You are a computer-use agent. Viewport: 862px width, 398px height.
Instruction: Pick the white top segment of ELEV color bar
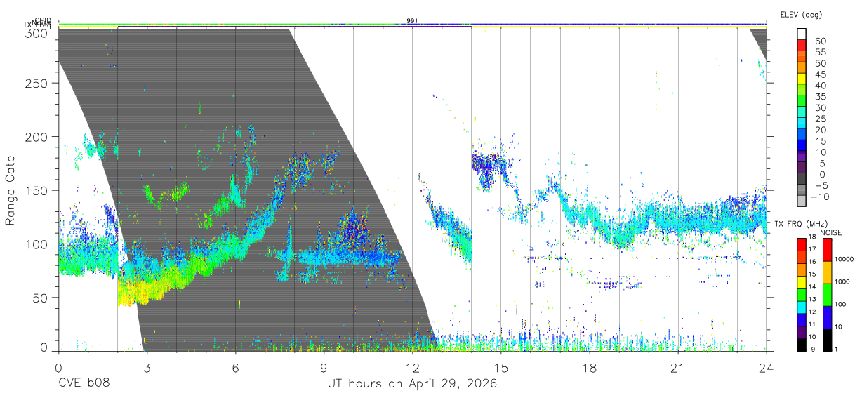(x=802, y=34)
